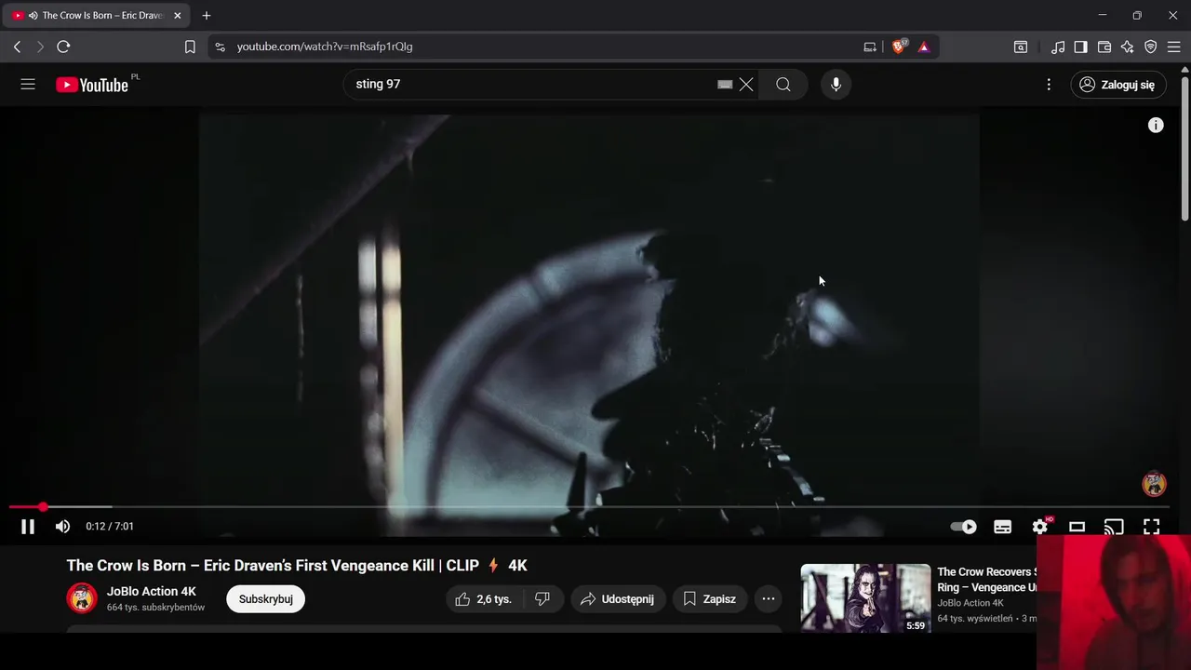Mute the video volume speaker
Viewport: 1191px width, 670px height.
[62, 527]
